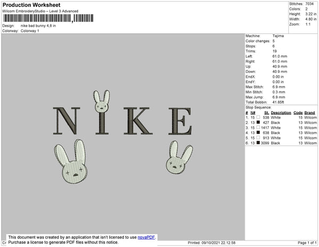Click the Height value 3.22 in
The image size is (319, 247).
tap(310, 14)
